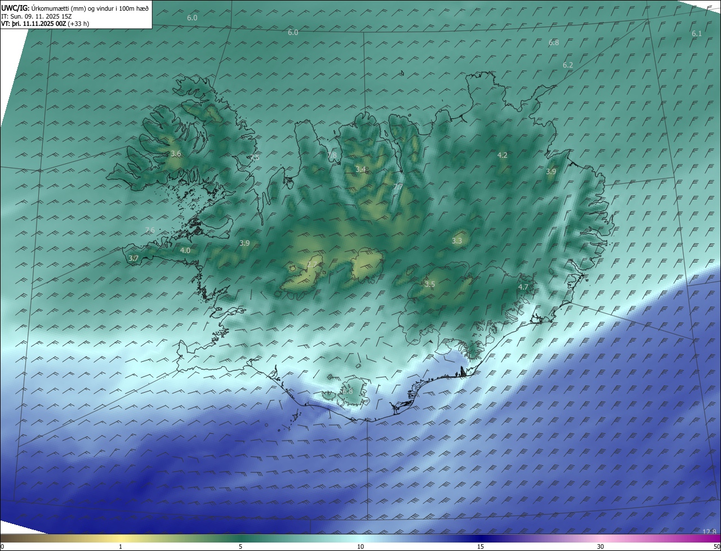The image size is (721, 551).
Task: Click the 'VT: þri. 11.11.2025 00Z' line
Action: [45, 24]
